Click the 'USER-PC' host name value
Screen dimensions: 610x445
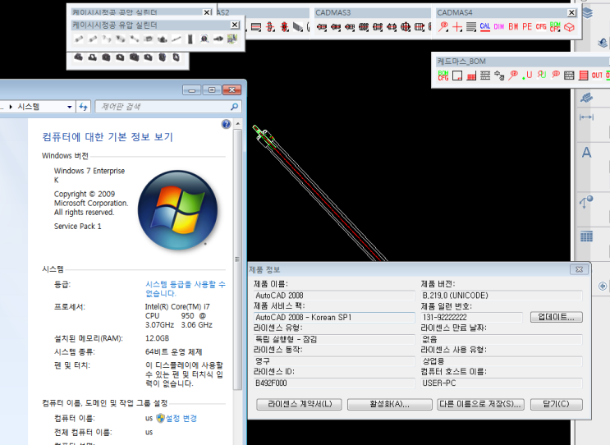pos(439,383)
